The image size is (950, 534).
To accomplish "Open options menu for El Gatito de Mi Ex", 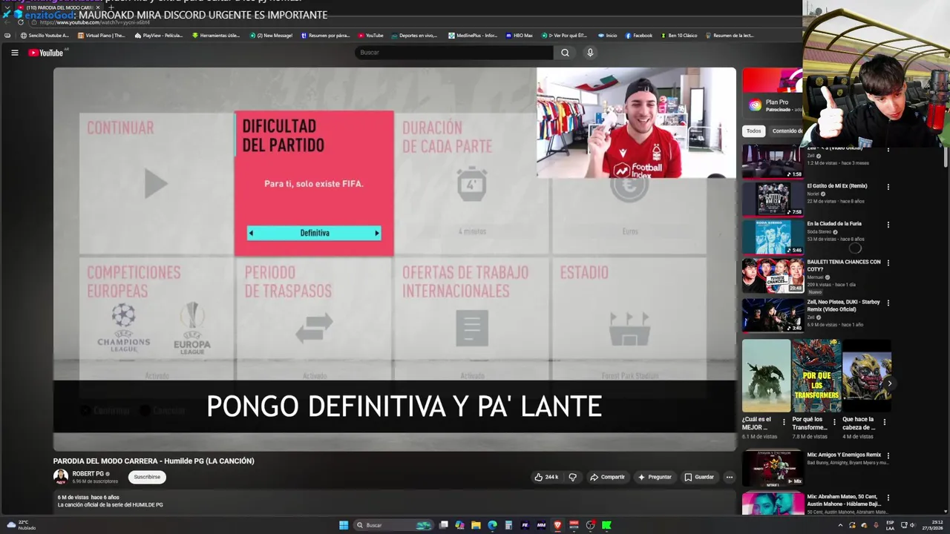I will [x=888, y=187].
